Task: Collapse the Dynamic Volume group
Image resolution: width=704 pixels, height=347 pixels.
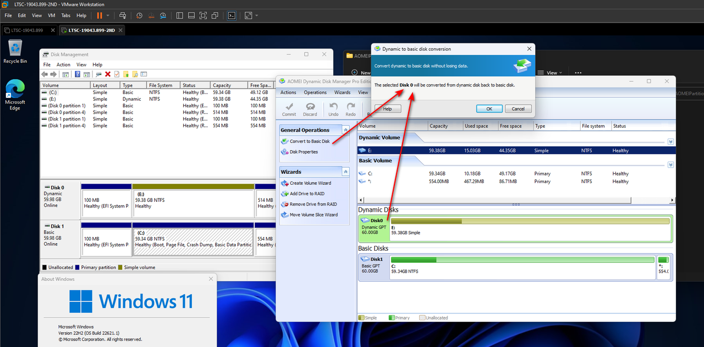Action: coord(670,141)
